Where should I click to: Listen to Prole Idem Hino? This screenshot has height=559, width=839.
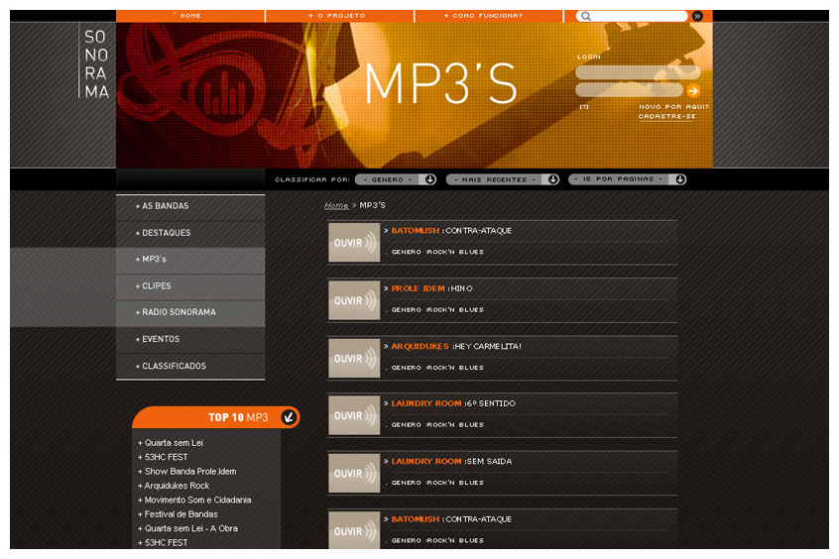[x=354, y=300]
